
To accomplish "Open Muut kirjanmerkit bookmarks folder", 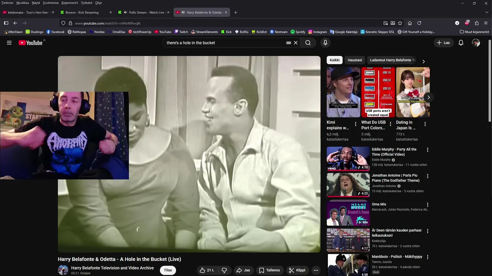I will click(x=474, y=32).
